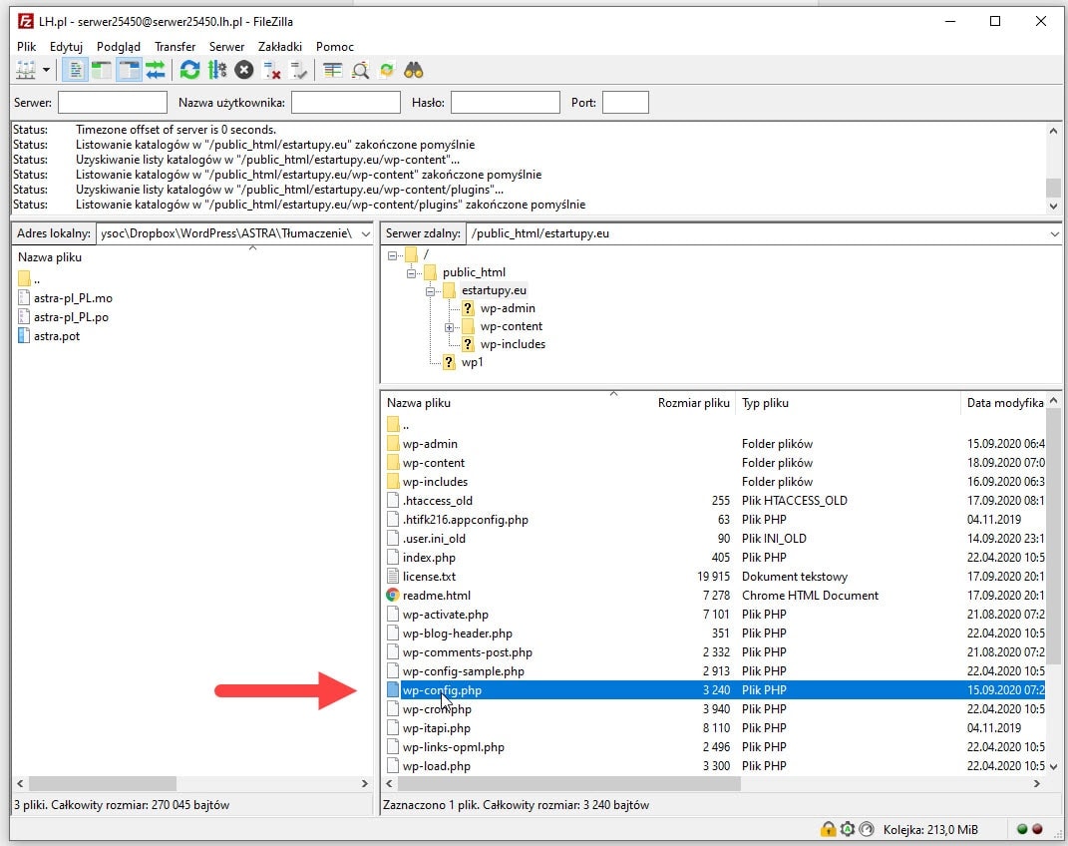Focus the Hasło input field
This screenshot has height=846, width=1068.
pyautogui.click(x=506, y=102)
